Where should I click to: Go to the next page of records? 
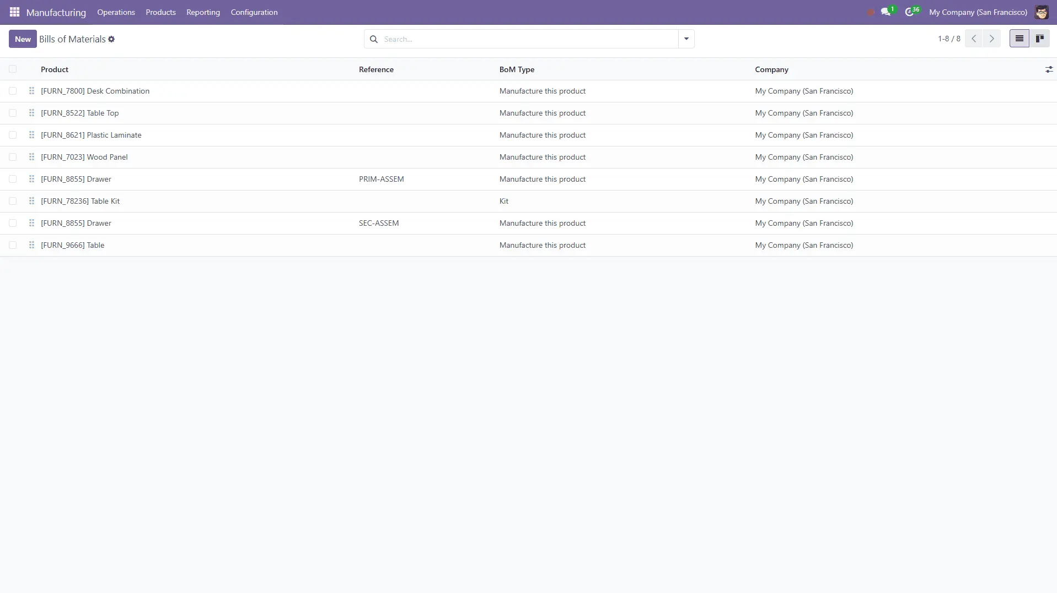click(x=991, y=39)
